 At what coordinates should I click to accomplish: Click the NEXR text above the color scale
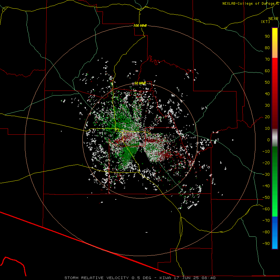(x=273, y=19)
